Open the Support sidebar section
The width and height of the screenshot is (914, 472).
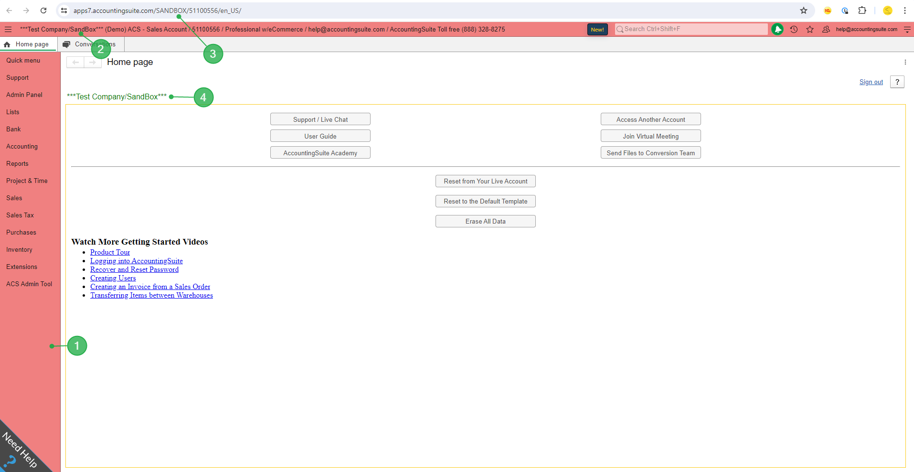[18, 78]
